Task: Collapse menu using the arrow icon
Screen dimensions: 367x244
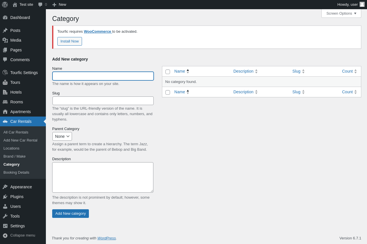Action: click(x=5, y=235)
